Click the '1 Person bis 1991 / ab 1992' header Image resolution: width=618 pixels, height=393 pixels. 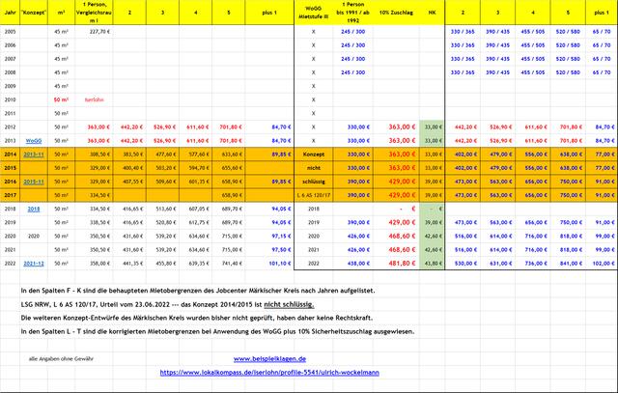point(352,13)
